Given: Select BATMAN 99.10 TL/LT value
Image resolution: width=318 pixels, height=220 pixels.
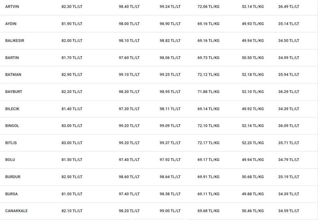Looking at the screenshot, I should click(x=129, y=74).
